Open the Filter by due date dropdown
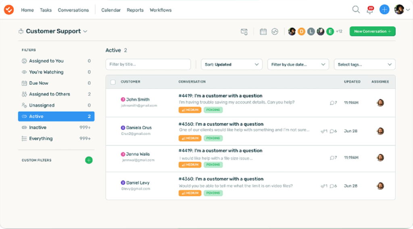 (298, 65)
